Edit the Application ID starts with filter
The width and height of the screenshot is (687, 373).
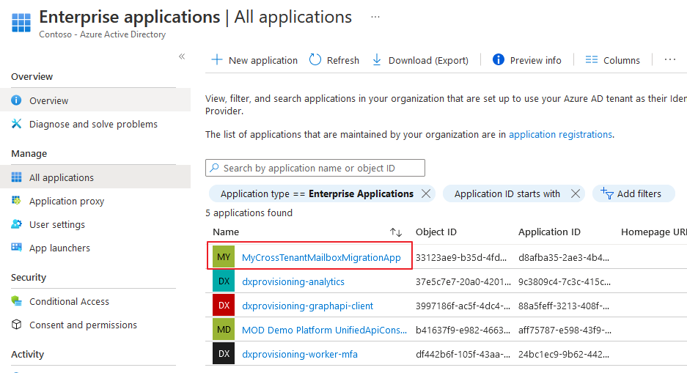coord(507,193)
